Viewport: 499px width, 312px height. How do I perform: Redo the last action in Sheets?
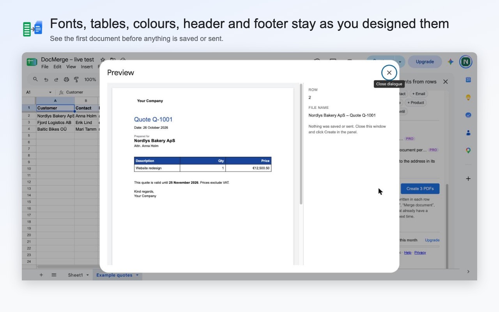click(56, 79)
